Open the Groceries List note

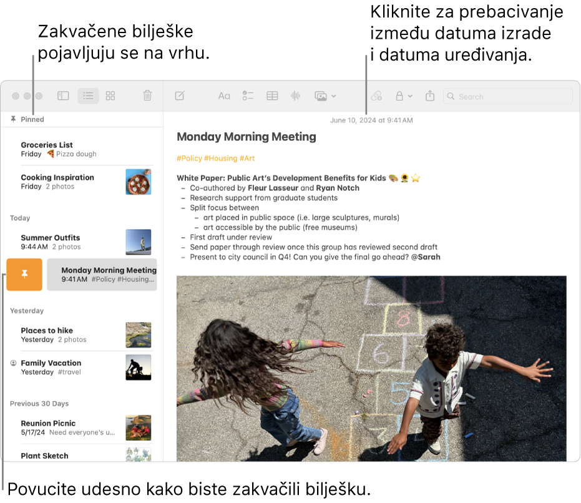(82, 149)
